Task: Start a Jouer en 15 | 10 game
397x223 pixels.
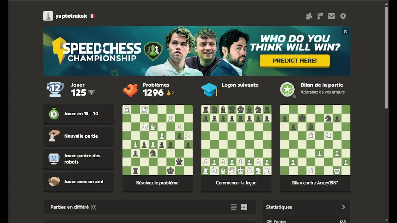Action: (x=78, y=114)
